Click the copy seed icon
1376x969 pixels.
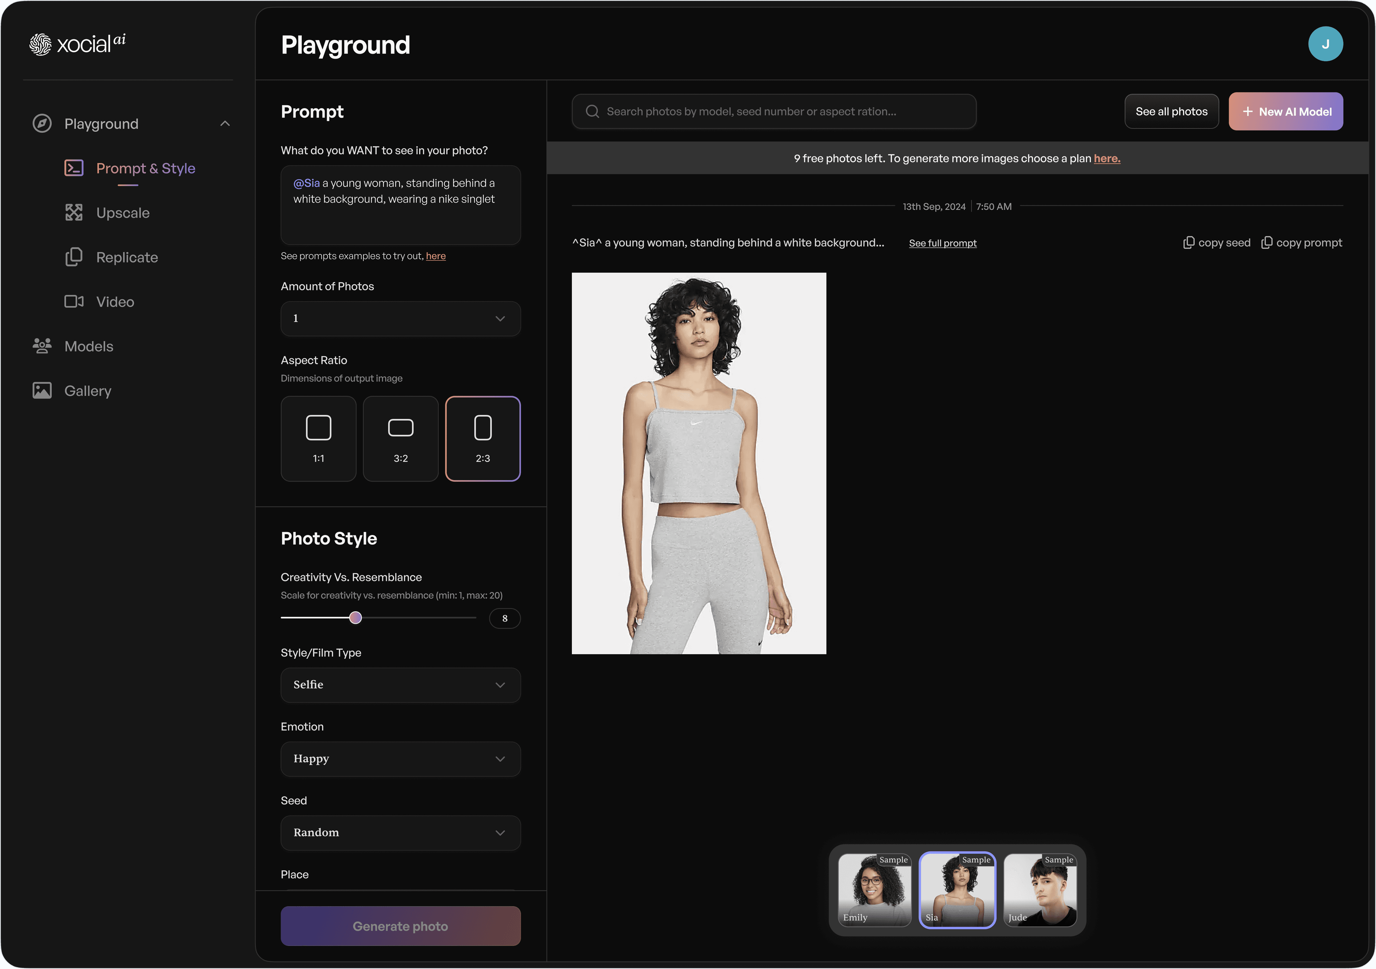(x=1189, y=242)
